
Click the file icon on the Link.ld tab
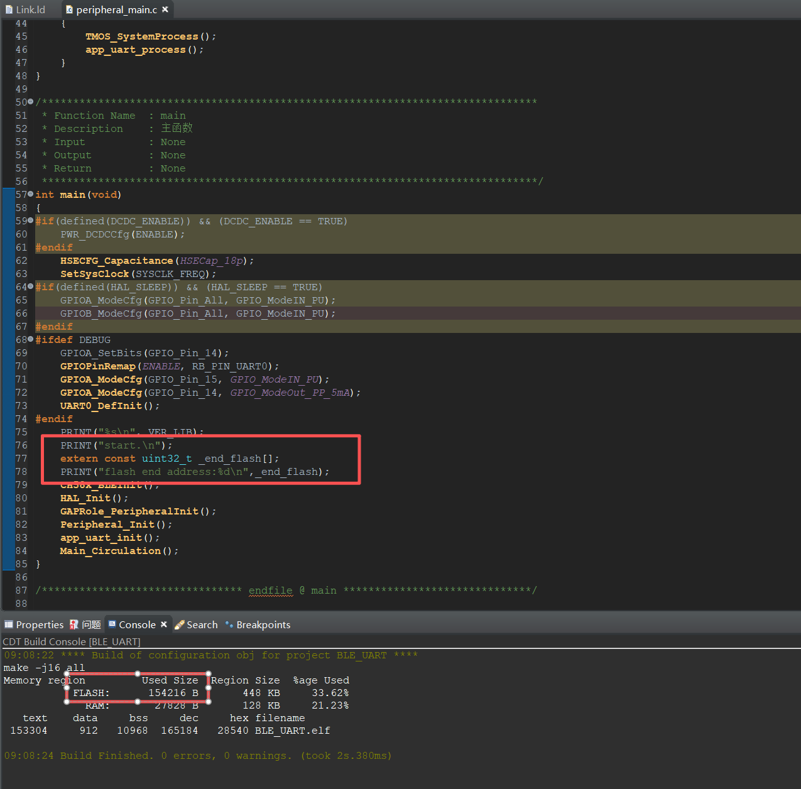pos(8,9)
